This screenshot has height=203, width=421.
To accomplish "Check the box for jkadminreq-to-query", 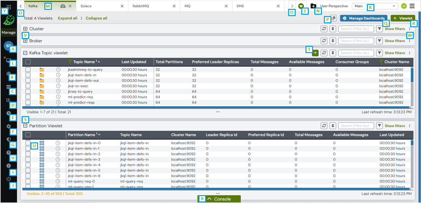I will pos(28,70).
